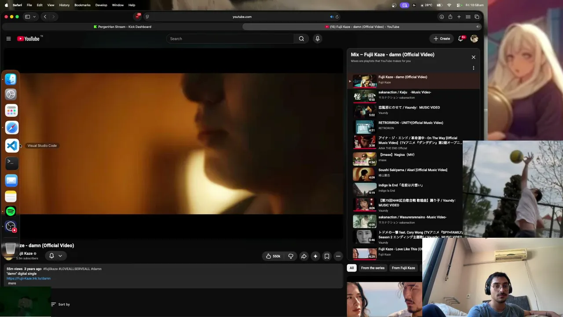The height and width of the screenshot is (317, 563).
Task: Go to the YouTube home logo
Action: 29,39
